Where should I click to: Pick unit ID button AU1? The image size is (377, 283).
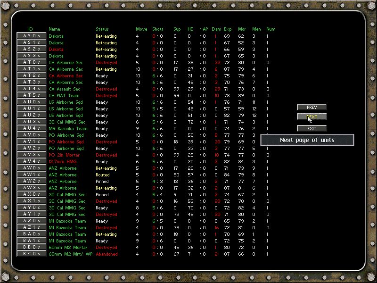[x=31, y=108]
